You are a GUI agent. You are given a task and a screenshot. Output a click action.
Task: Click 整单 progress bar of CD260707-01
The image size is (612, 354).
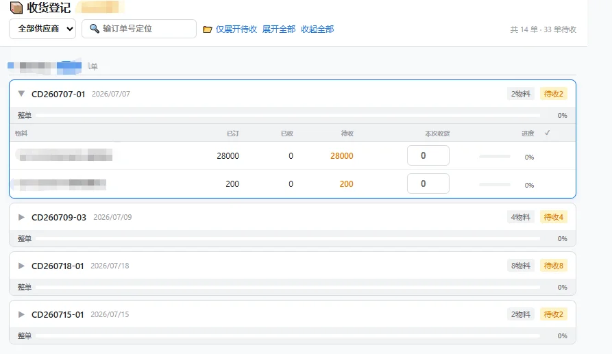click(288, 116)
